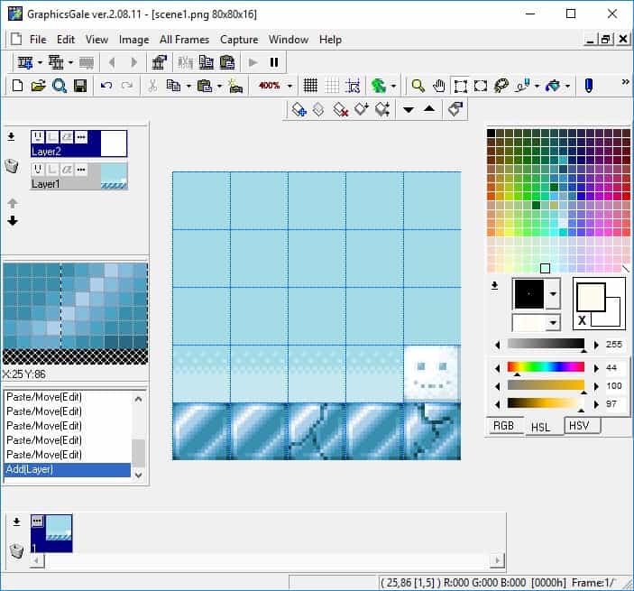Image resolution: width=634 pixels, height=591 pixels.
Task: Click the black down arrow in layers panel
Action: coord(13,220)
